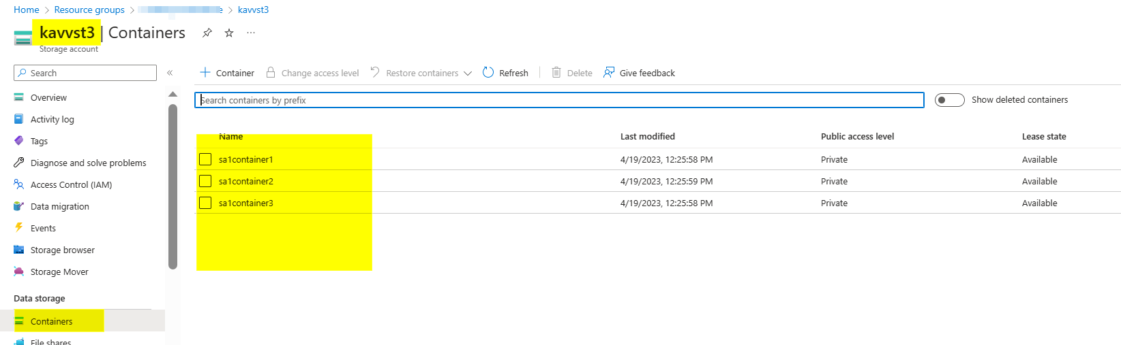Click the sidebar vertical scrollbar thumb
This screenshot has height=345, width=1121.
[173, 186]
